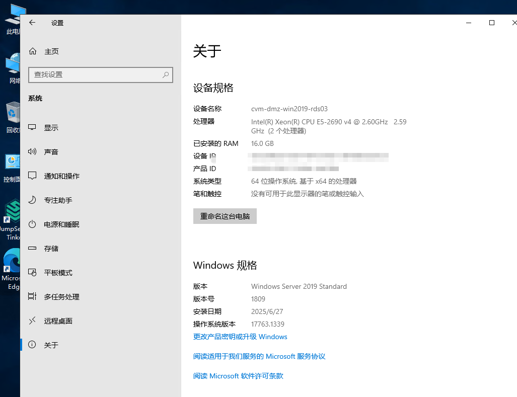Click the Windows 规格 heading
Viewport: 517px width, 397px height.
225,265
